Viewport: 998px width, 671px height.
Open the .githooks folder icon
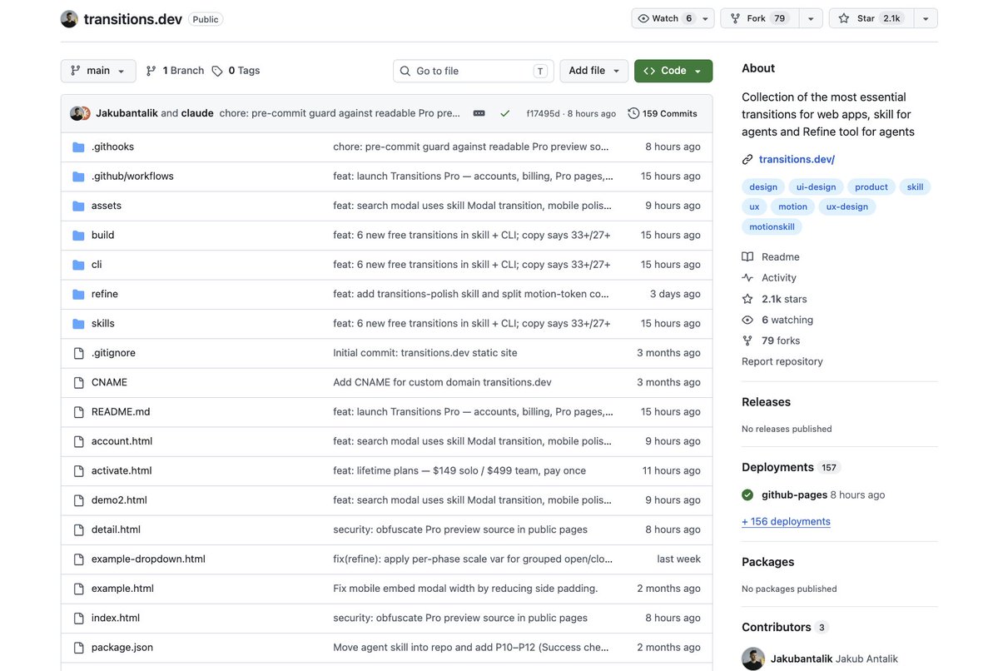point(78,147)
